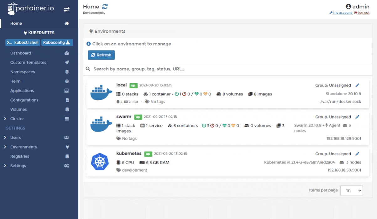Open the swarm environment name
Viewport: 377px width, 219px height.
point(123,117)
